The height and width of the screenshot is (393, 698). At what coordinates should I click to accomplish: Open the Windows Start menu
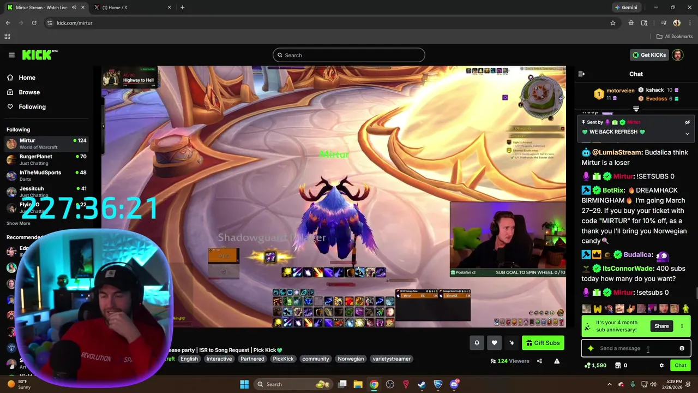click(244, 384)
